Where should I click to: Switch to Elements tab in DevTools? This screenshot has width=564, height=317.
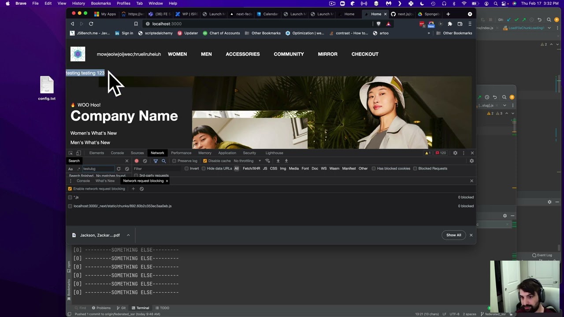click(96, 153)
